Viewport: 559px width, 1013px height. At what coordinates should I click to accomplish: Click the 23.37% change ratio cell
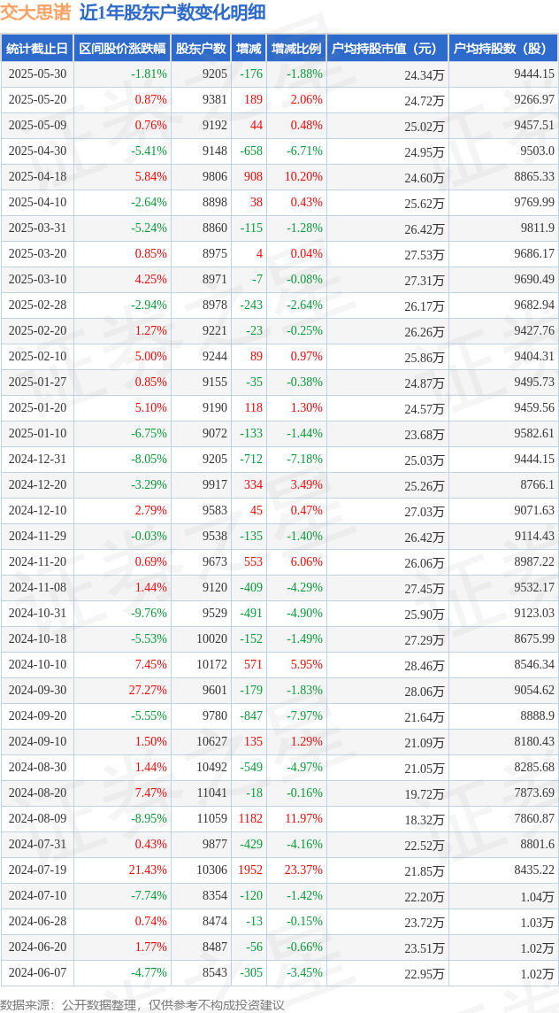tap(304, 870)
